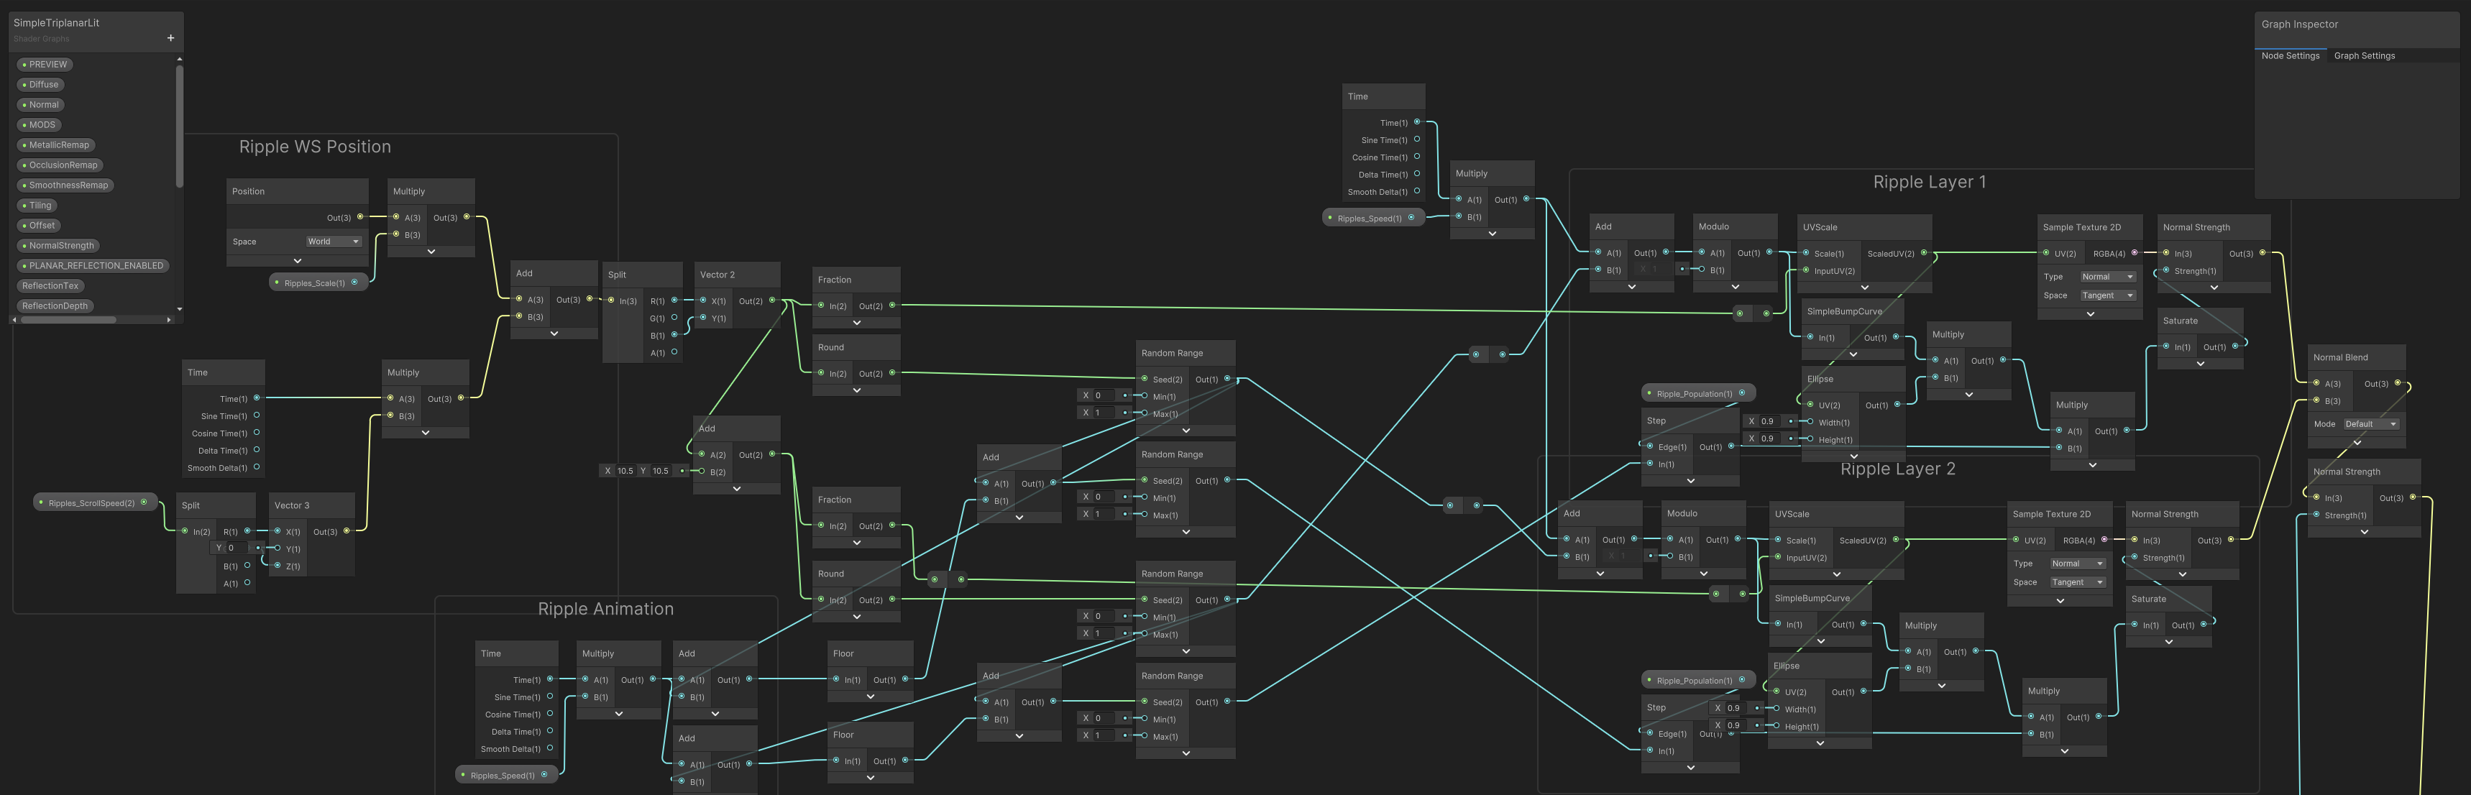Select the MetallicRemap property pill
2471x795 pixels.
(57, 144)
